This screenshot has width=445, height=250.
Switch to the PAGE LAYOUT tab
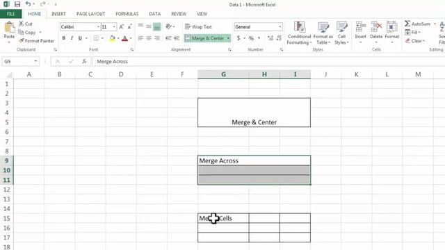tap(91, 14)
